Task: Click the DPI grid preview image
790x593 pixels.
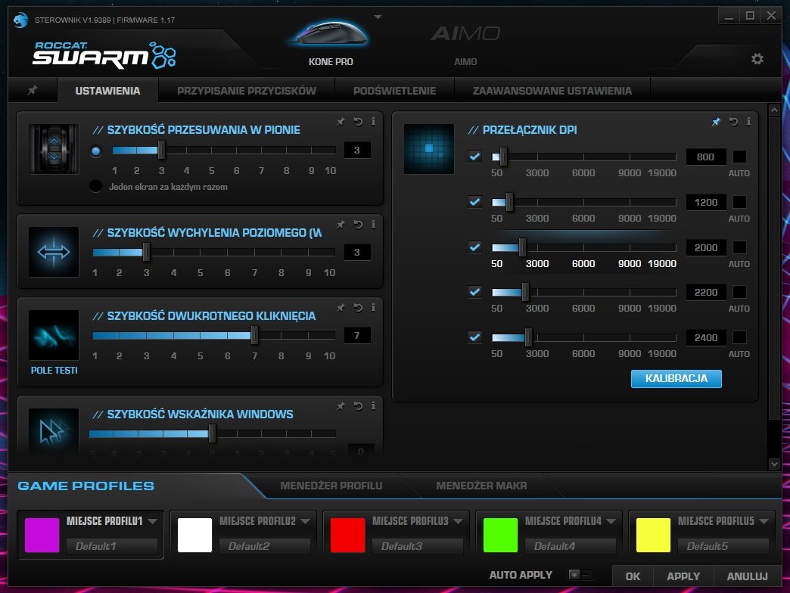Action: click(x=429, y=149)
